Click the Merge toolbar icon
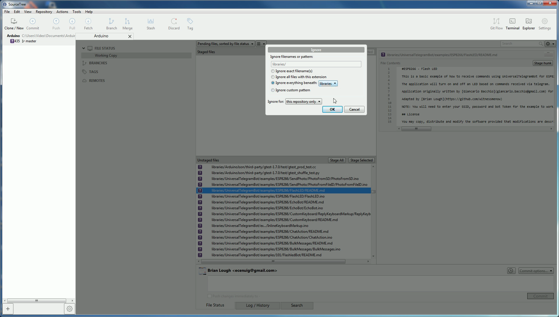 [x=127, y=24]
